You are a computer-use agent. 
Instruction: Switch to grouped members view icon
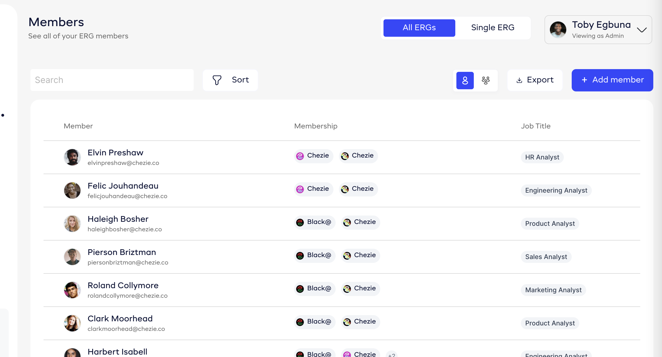[x=485, y=80]
